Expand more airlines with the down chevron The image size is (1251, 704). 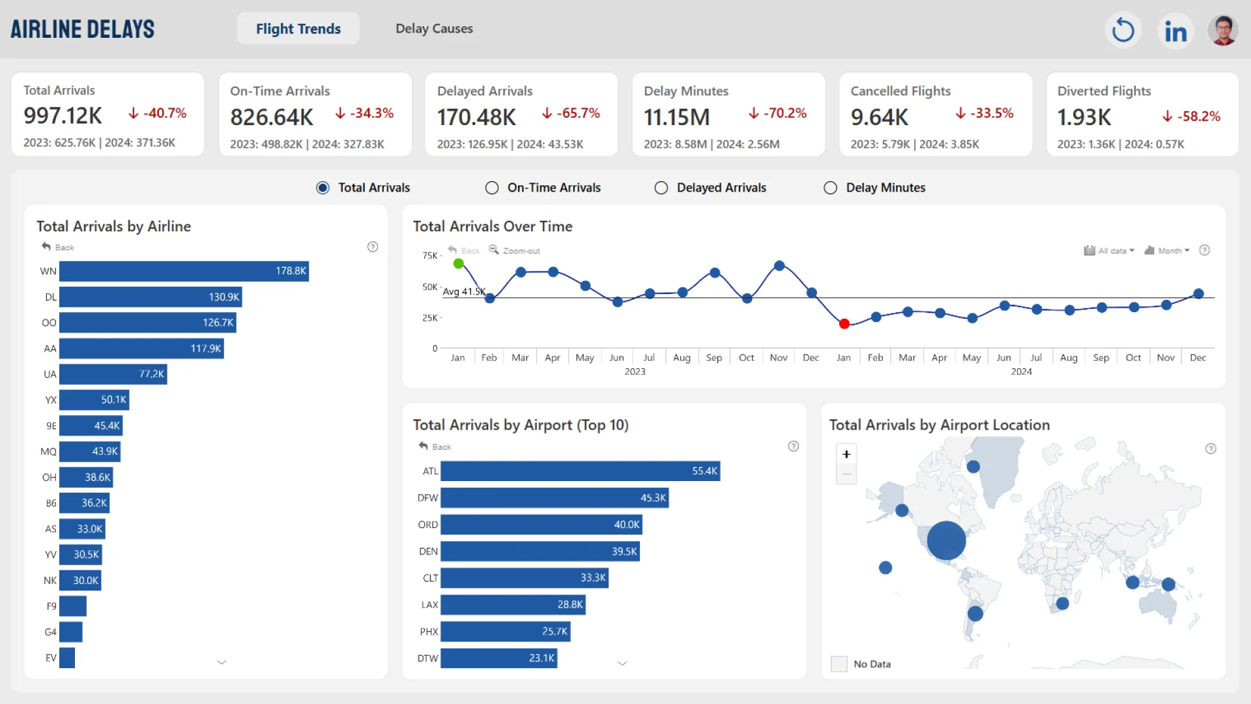click(x=222, y=662)
